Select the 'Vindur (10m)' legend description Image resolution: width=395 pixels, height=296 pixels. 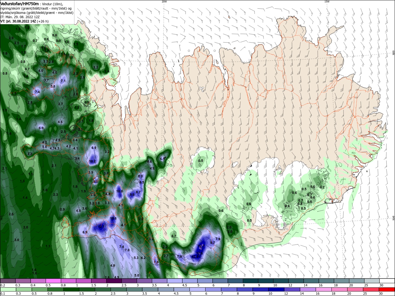coord(52,4)
